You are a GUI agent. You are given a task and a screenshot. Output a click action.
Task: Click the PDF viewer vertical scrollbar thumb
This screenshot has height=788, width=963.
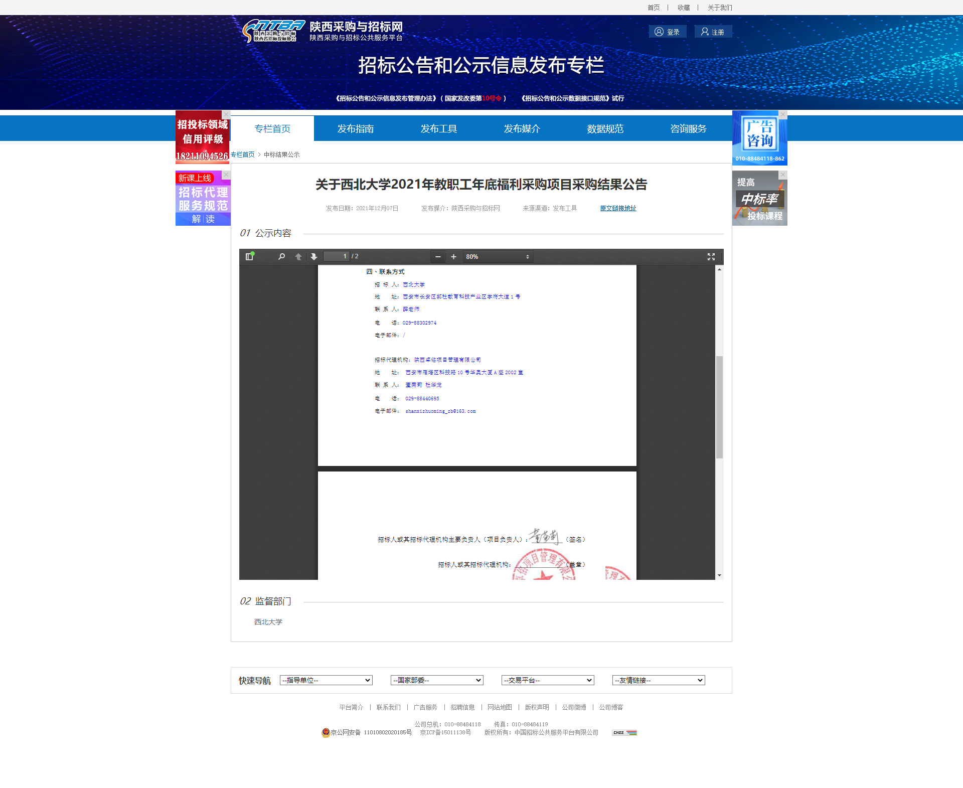(719, 406)
